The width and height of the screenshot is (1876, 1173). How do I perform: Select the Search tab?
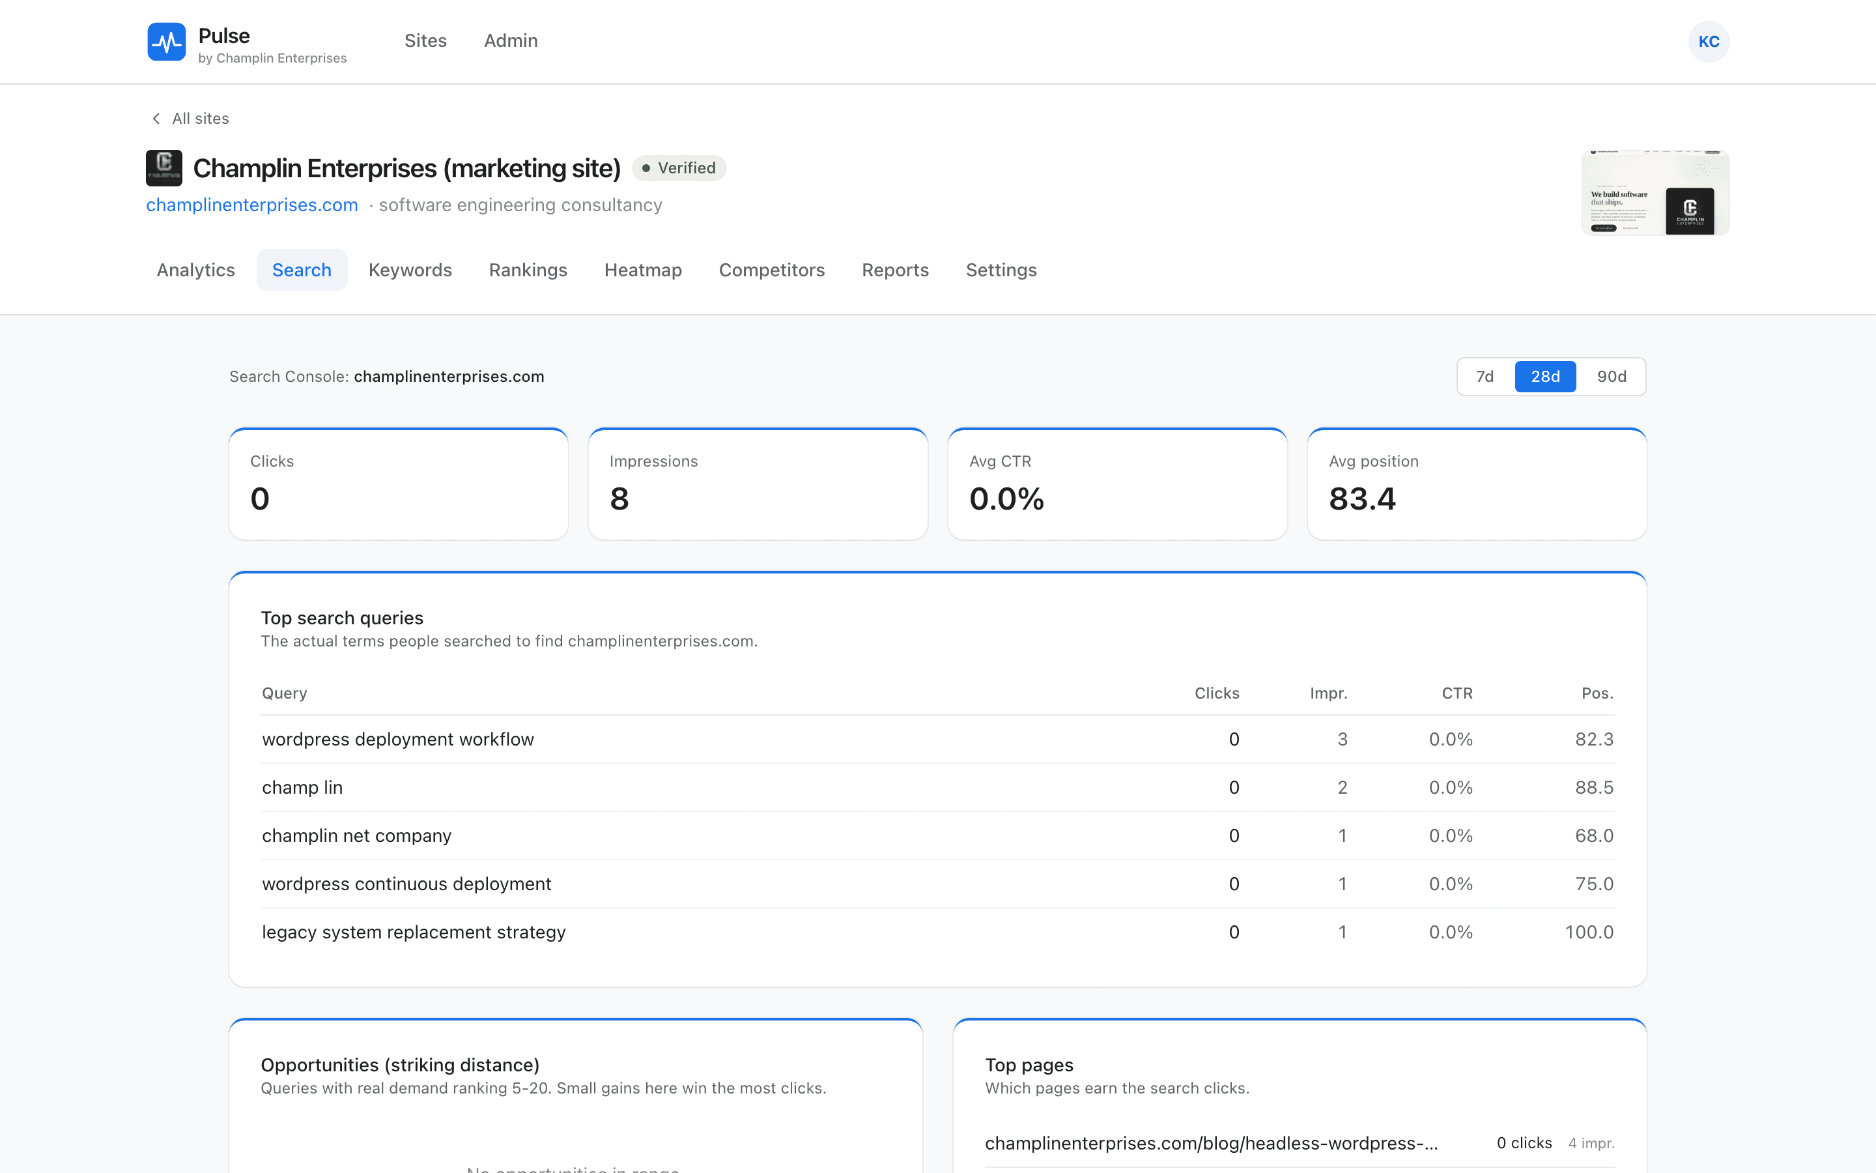[302, 270]
